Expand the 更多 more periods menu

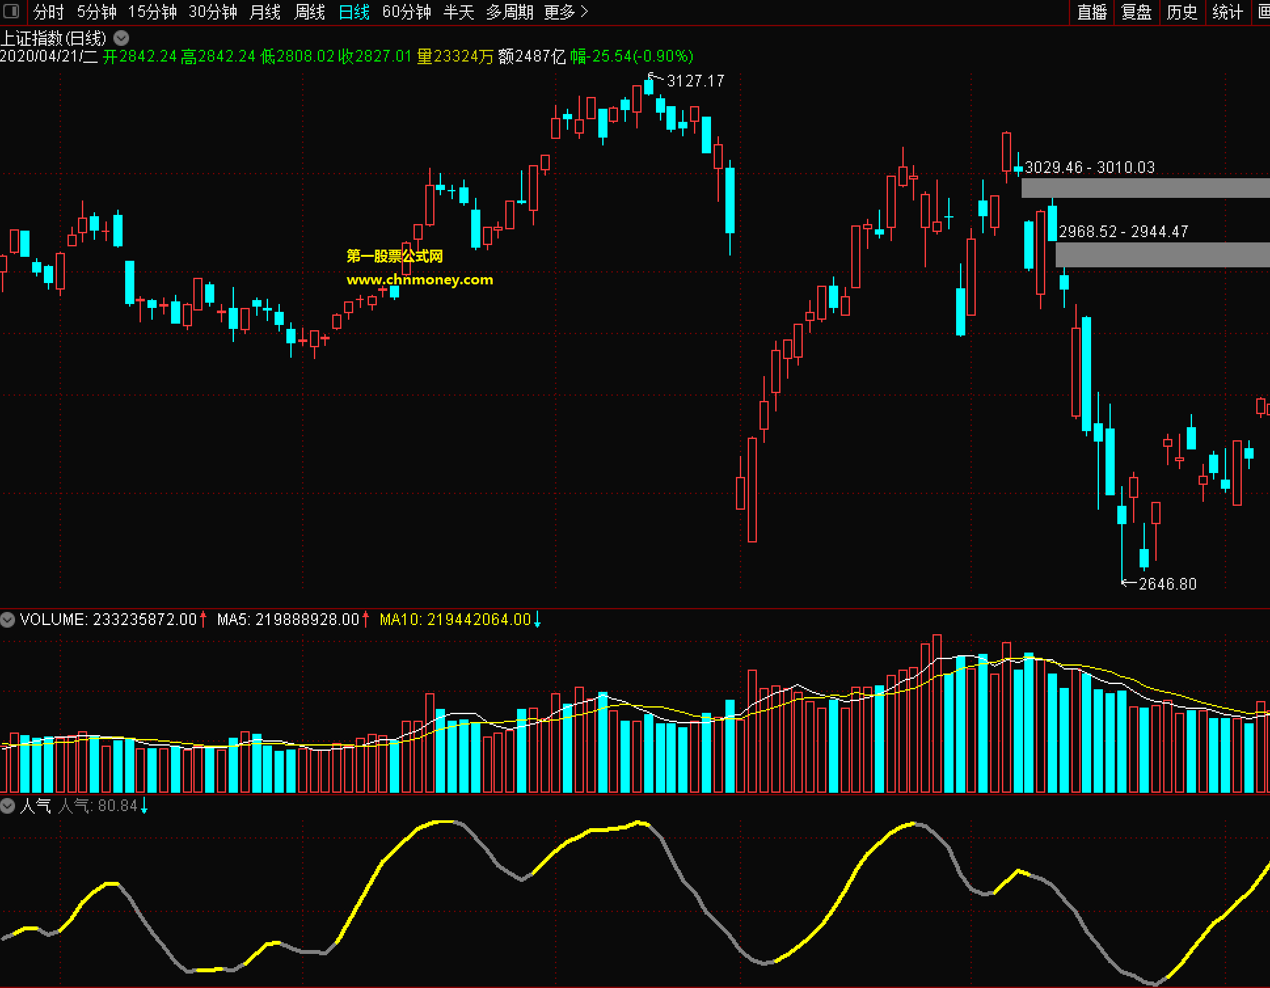[x=566, y=12]
